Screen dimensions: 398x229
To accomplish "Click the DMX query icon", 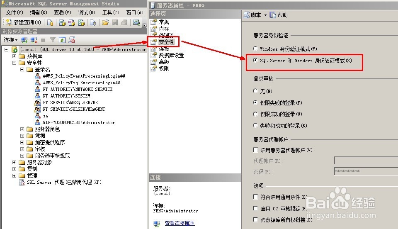I will point(72,22).
